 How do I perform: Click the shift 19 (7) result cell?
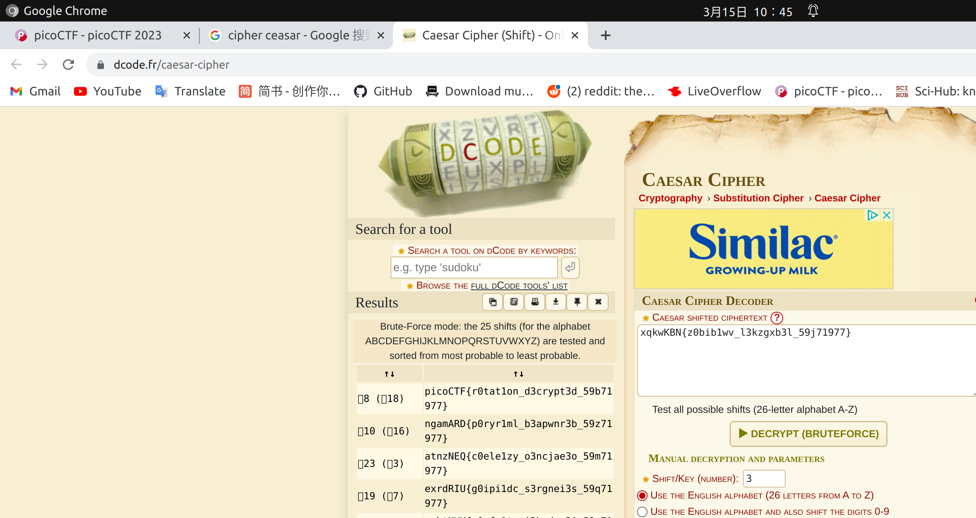pos(389,496)
